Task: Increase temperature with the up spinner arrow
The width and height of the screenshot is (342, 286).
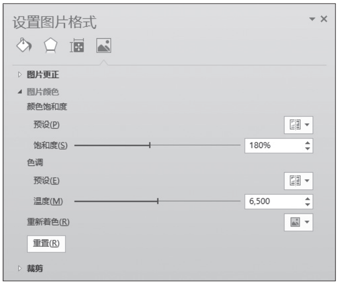Action: 308,199
